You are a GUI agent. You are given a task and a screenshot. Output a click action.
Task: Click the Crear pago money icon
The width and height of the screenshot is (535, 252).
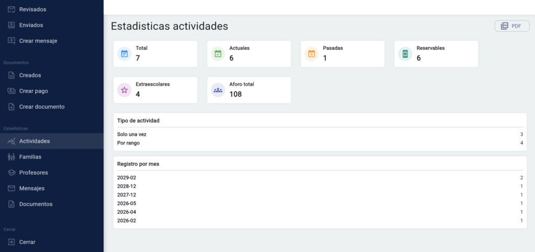point(11,91)
